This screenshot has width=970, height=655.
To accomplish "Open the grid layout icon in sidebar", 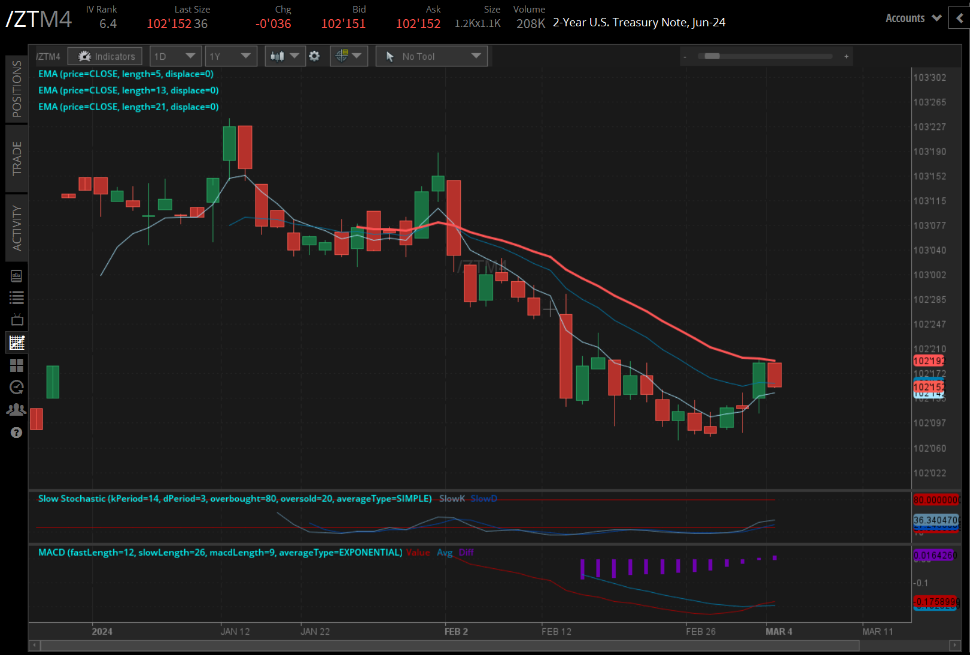I will click(x=17, y=365).
